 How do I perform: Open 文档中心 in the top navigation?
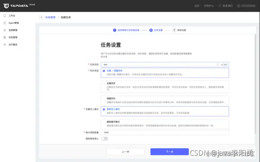point(208,6)
